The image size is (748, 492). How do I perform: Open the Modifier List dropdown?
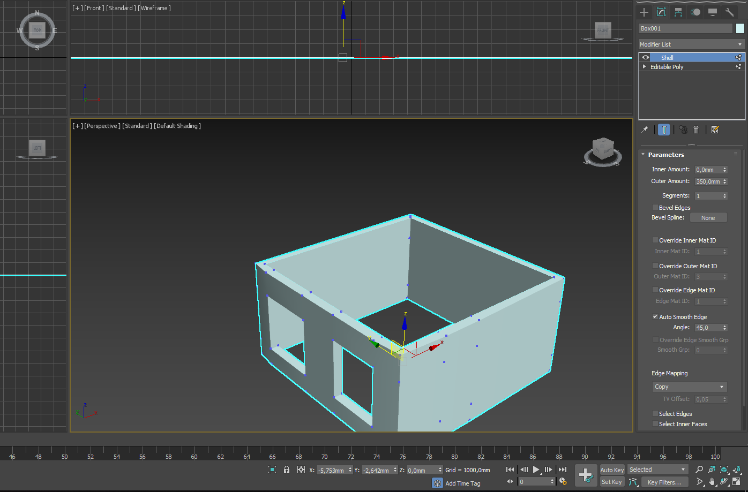click(x=691, y=44)
